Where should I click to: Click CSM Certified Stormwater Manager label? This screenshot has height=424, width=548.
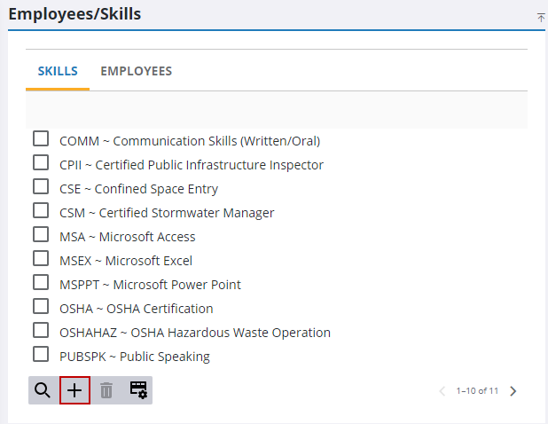click(167, 213)
